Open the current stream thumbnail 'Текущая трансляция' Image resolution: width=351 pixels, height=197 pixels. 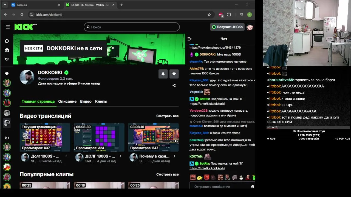tap(45, 137)
